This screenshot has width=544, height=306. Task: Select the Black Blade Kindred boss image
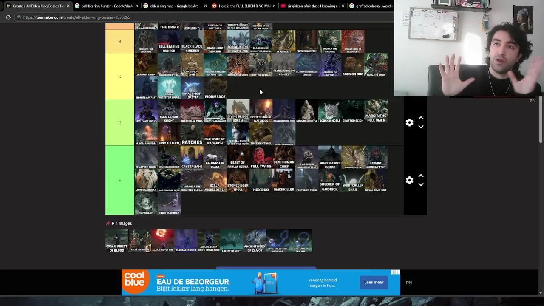[192, 41]
